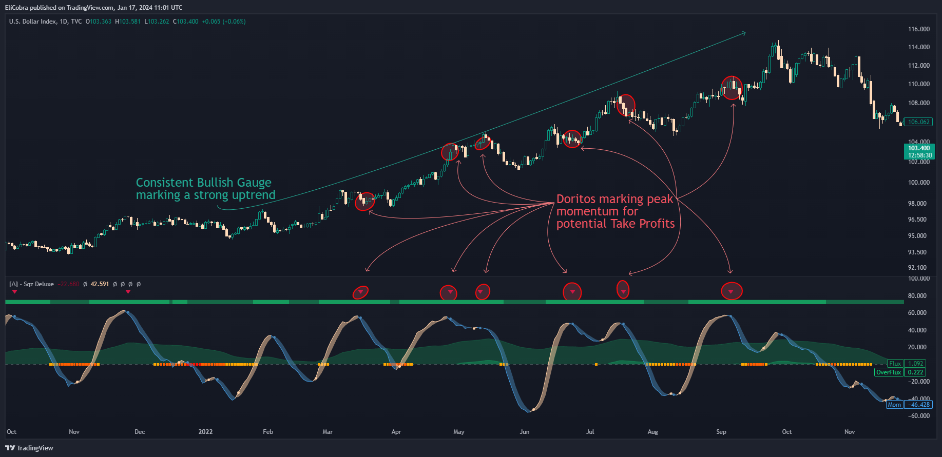Image resolution: width=942 pixels, height=457 pixels.
Task: Click the change value +0.065 (+0.06%)
Action: pyautogui.click(x=224, y=22)
